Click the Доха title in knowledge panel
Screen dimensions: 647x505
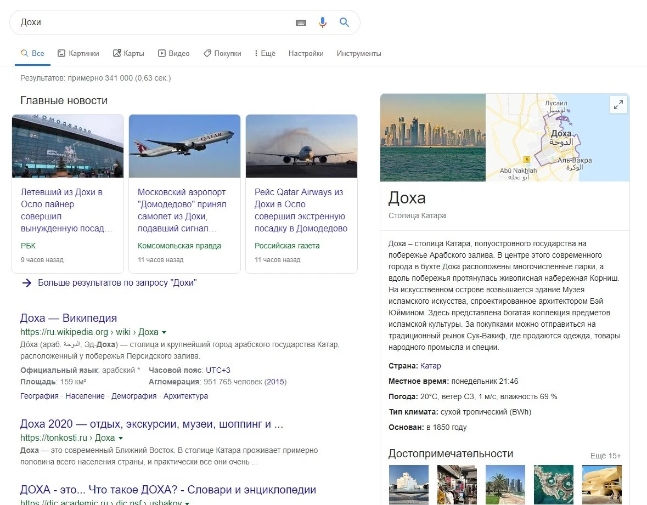pyautogui.click(x=407, y=198)
